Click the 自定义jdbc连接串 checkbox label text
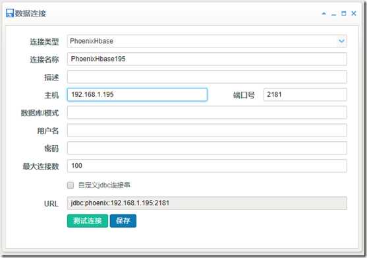The image size is (367, 258). click(x=104, y=185)
